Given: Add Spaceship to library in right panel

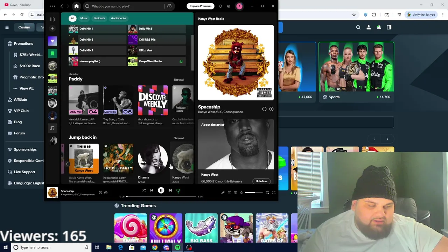Looking at the screenshot, I should click(x=271, y=109).
